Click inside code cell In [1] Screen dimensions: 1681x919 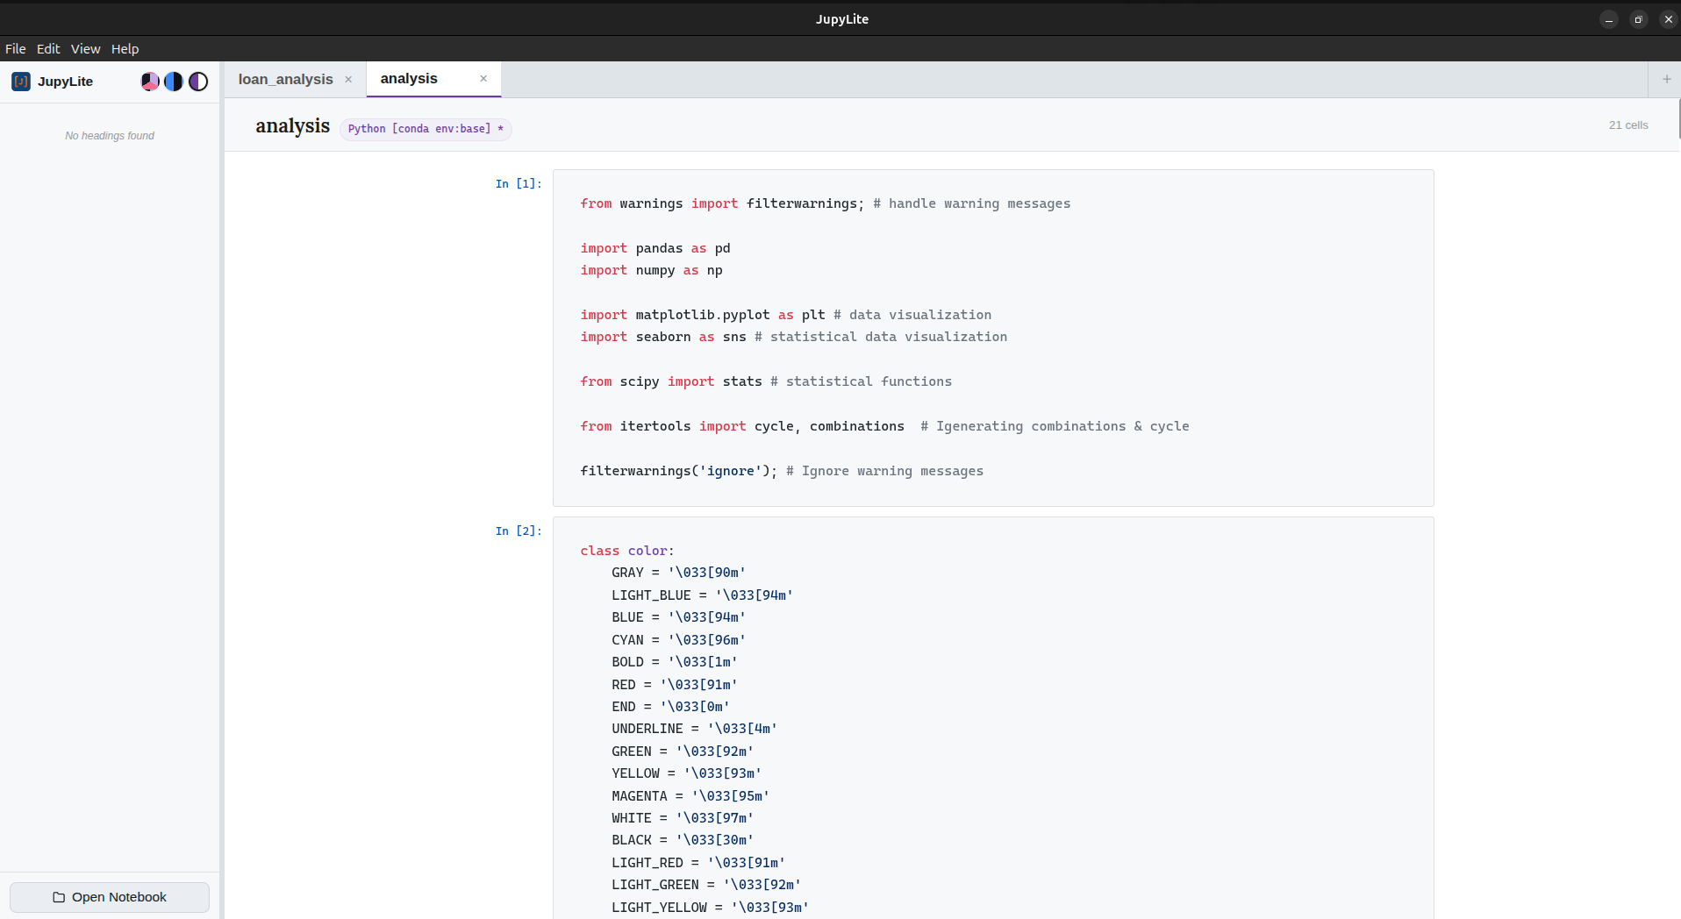[991, 338]
